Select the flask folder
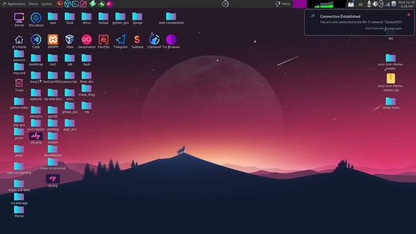The width and height of the screenshot is (416, 234). 70,19
